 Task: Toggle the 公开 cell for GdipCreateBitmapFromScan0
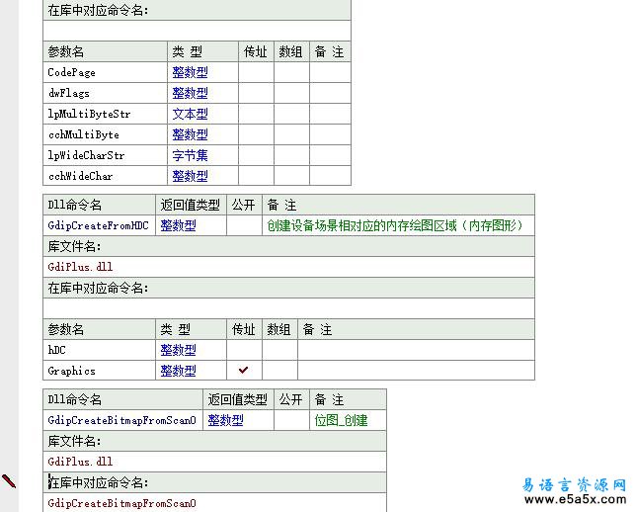[x=291, y=420]
